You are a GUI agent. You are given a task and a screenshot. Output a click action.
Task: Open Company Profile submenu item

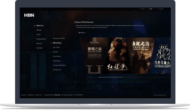point(59,38)
